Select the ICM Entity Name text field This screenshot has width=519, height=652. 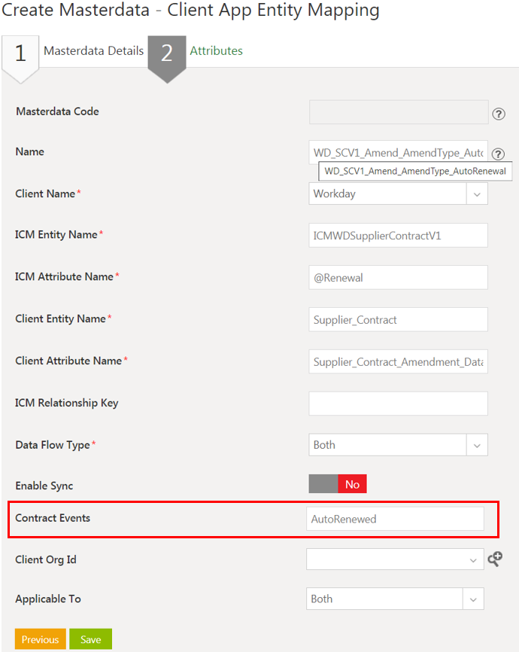click(398, 235)
